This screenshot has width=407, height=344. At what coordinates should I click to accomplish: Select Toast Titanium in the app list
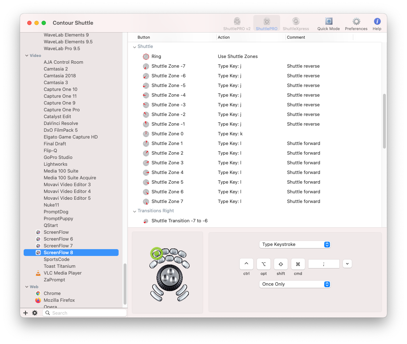pos(59,266)
